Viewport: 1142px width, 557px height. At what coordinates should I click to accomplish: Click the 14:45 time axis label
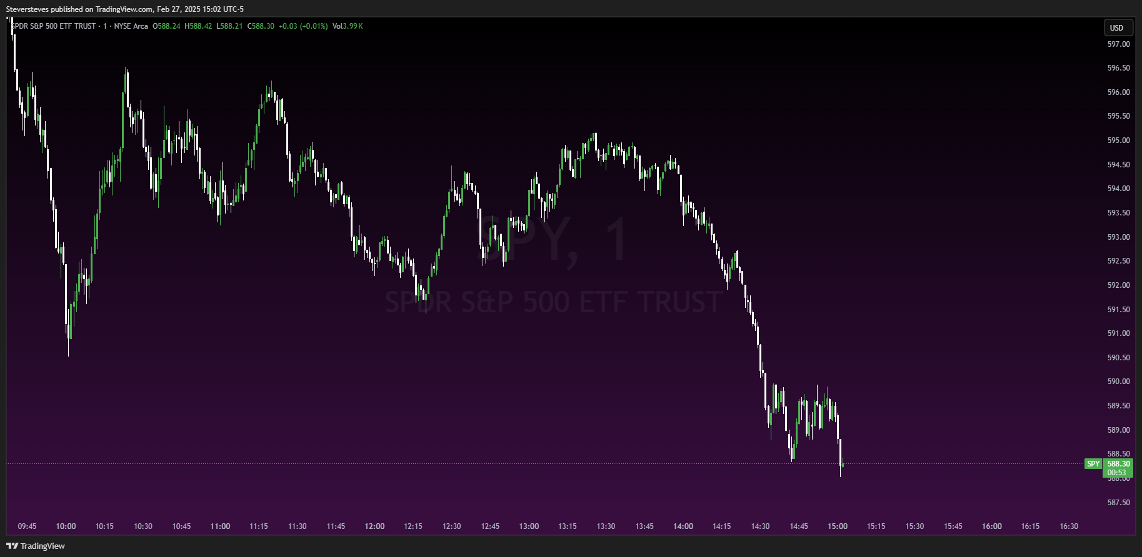tap(799, 526)
